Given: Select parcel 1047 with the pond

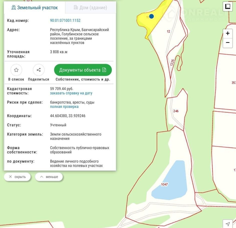Looking at the screenshot, I should [164, 184].
